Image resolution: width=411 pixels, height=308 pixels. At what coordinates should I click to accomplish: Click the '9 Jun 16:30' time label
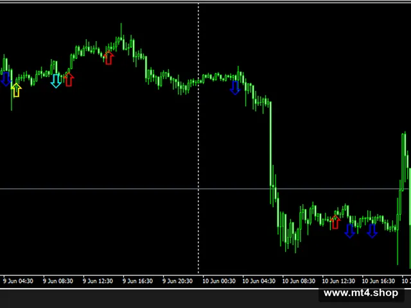click(x=137, y=281)
